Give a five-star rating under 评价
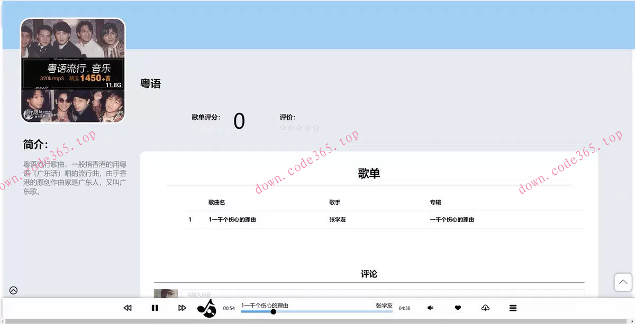 click(316, 128)
